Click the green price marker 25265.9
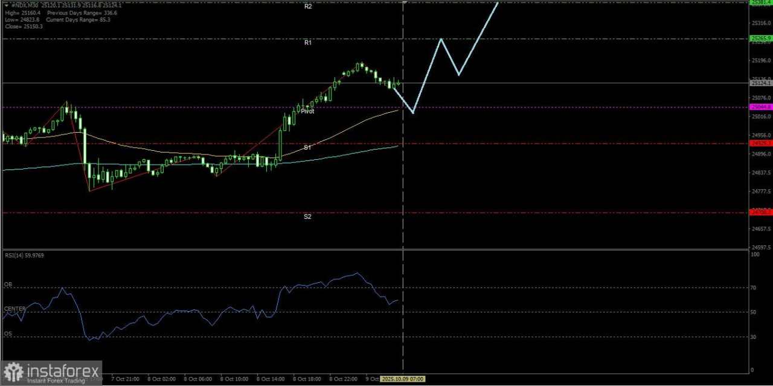This screenshot has width=773, height=386. (x=762, y=39)
